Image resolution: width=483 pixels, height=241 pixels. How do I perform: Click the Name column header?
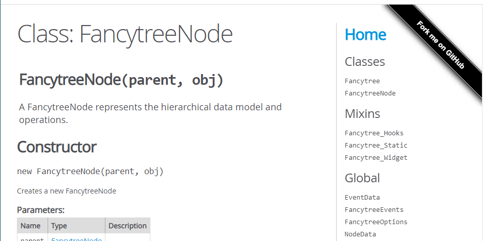click(31, 226)
